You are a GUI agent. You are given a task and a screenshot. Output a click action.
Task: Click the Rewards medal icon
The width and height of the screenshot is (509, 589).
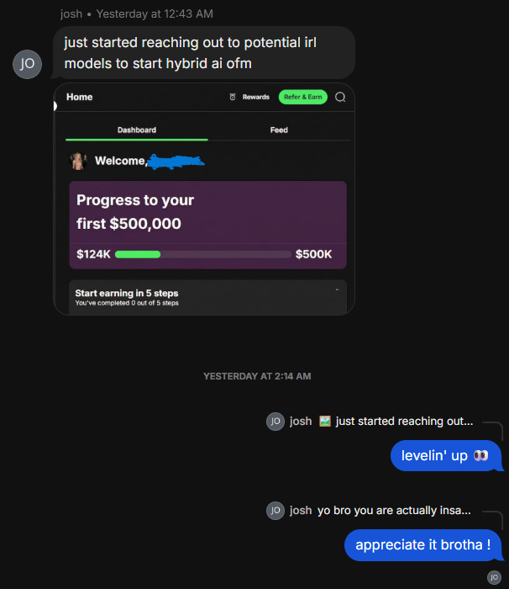[233, 97]
